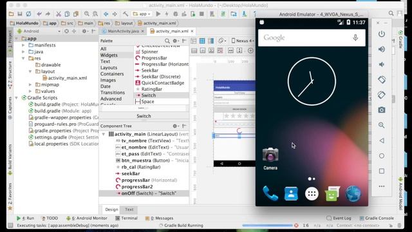
Task: Open settings.gradle file
Action: tap(63, 137)
